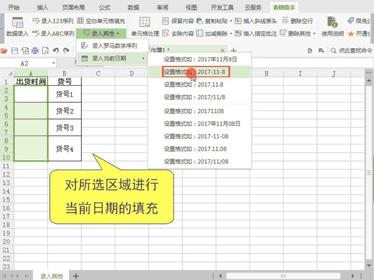Click 录入123序列 number sequence tool

point(53,21)
